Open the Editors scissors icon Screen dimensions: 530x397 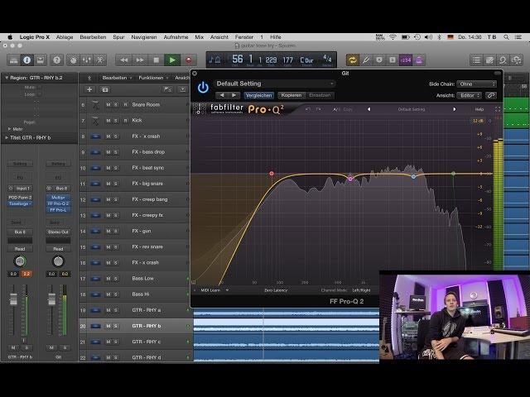pos(100,60)
